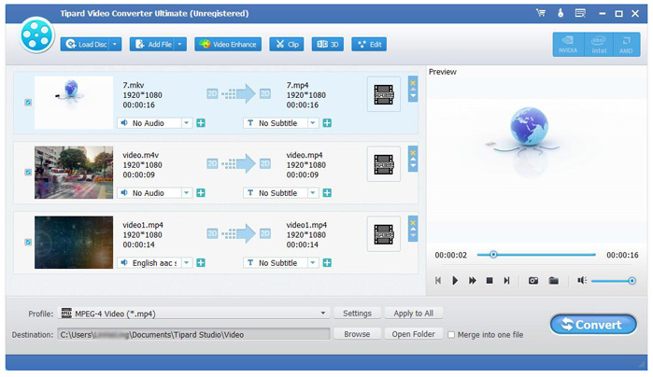Select the 7.mkv globe thumbnail
Viewport: 653px width, 377px height.
click(74, 103)
